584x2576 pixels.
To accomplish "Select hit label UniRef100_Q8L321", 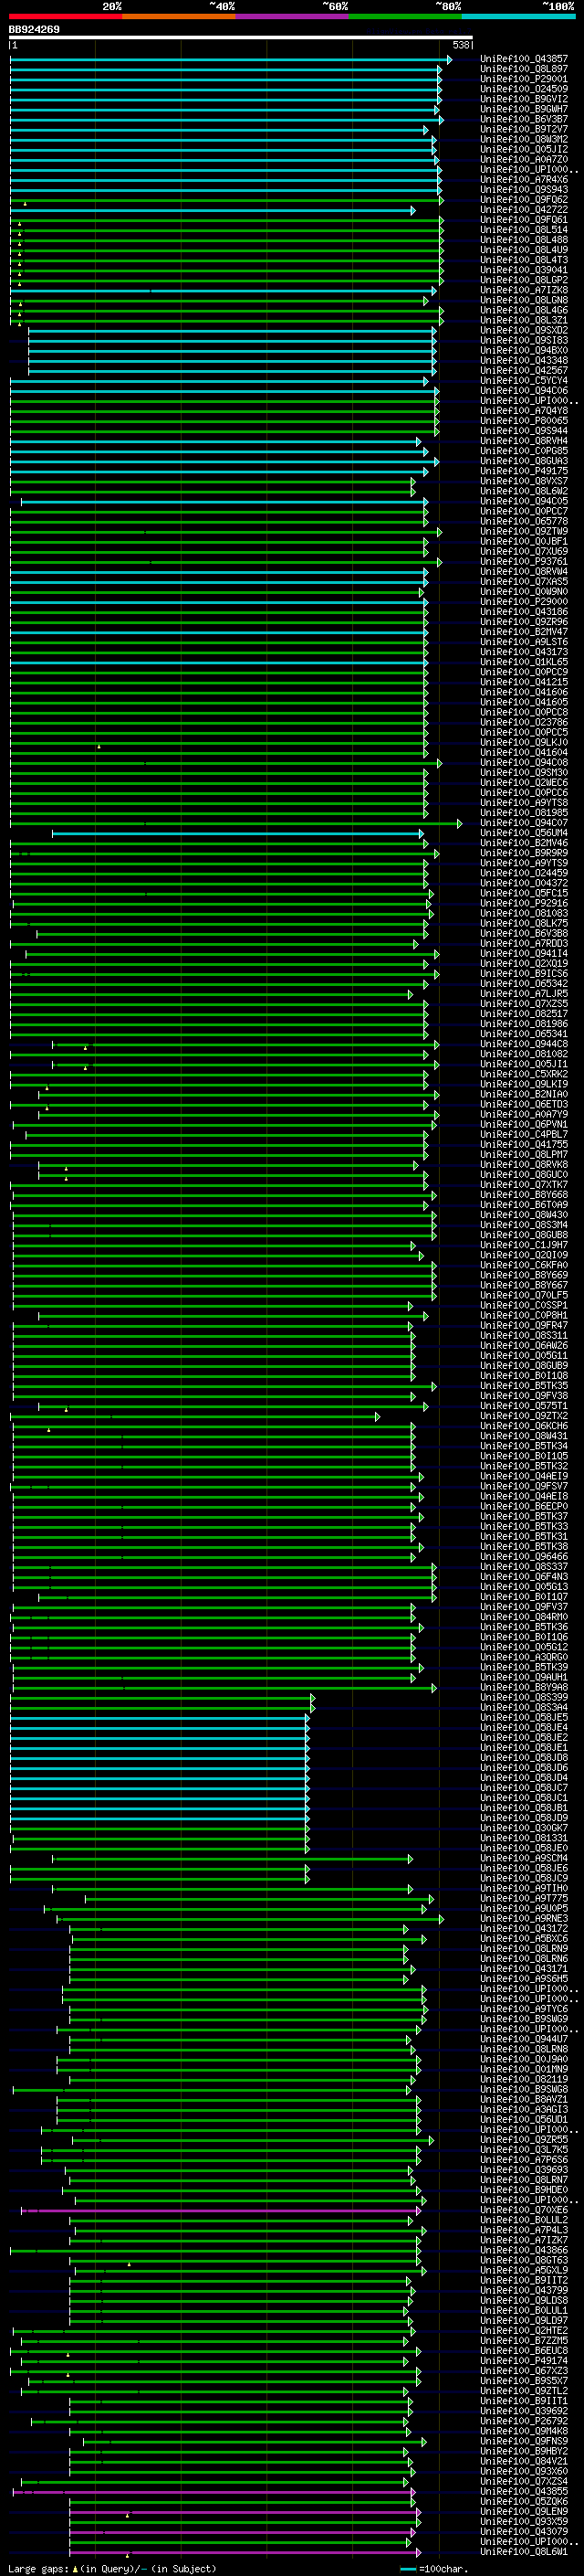I will (523, 320).
